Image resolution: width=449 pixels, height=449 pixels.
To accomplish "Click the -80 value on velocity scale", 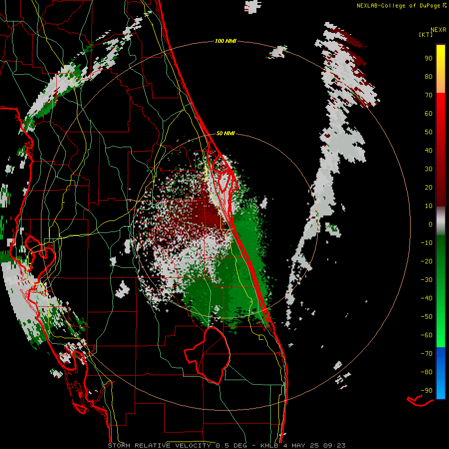I will pos(427,372).
